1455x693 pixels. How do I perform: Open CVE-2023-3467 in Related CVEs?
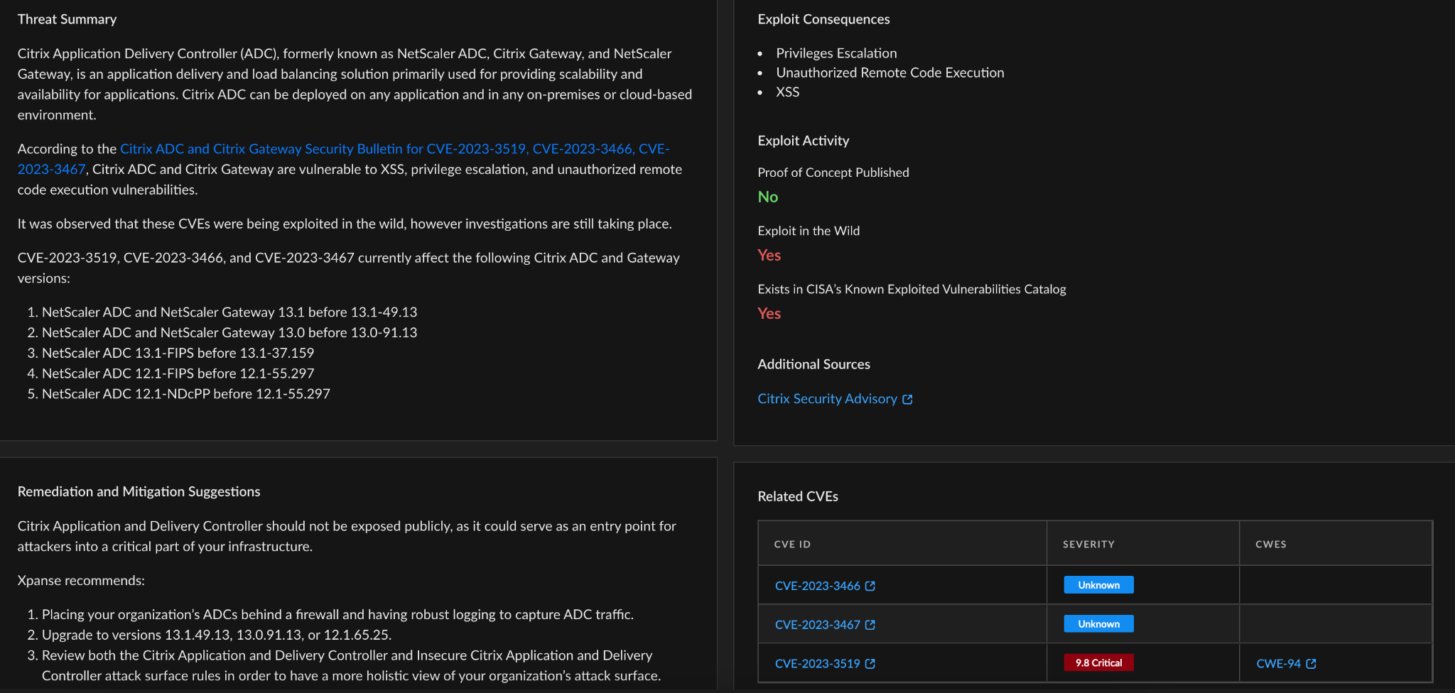point(817,625)
